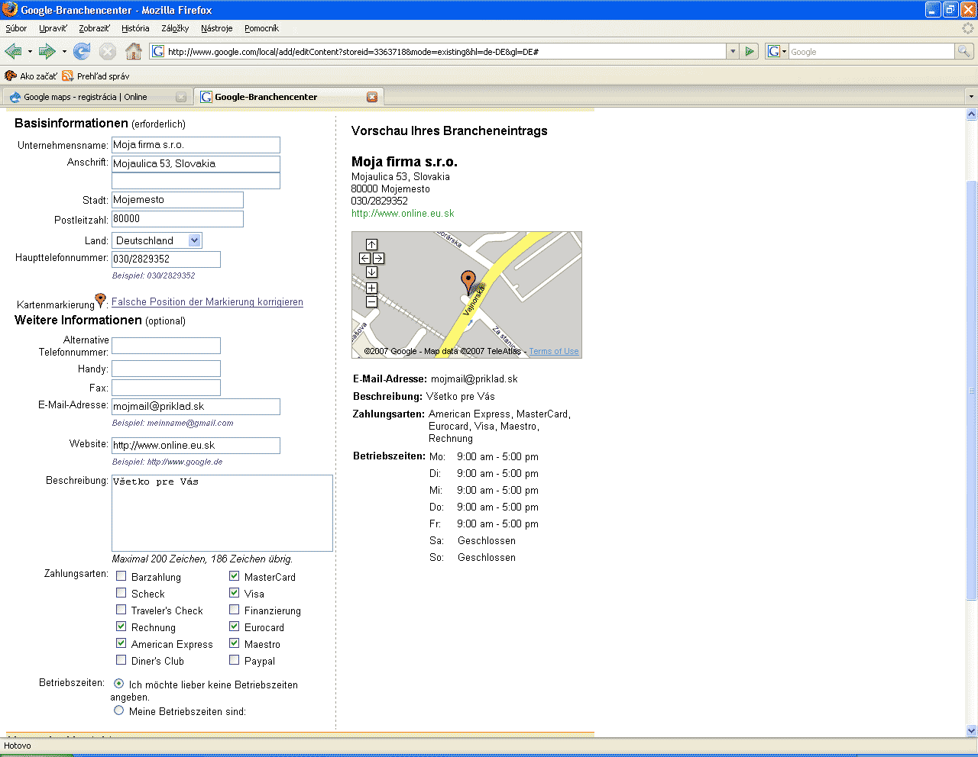The image size is (978, 757).
Task: Close the Google maps registrácia tab
Action: click(181, 97)
